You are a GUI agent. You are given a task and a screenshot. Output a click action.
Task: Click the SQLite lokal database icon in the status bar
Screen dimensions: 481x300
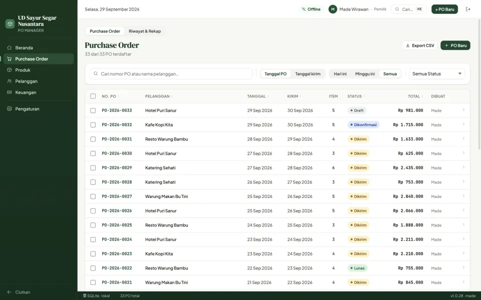(x=85, y=295)
